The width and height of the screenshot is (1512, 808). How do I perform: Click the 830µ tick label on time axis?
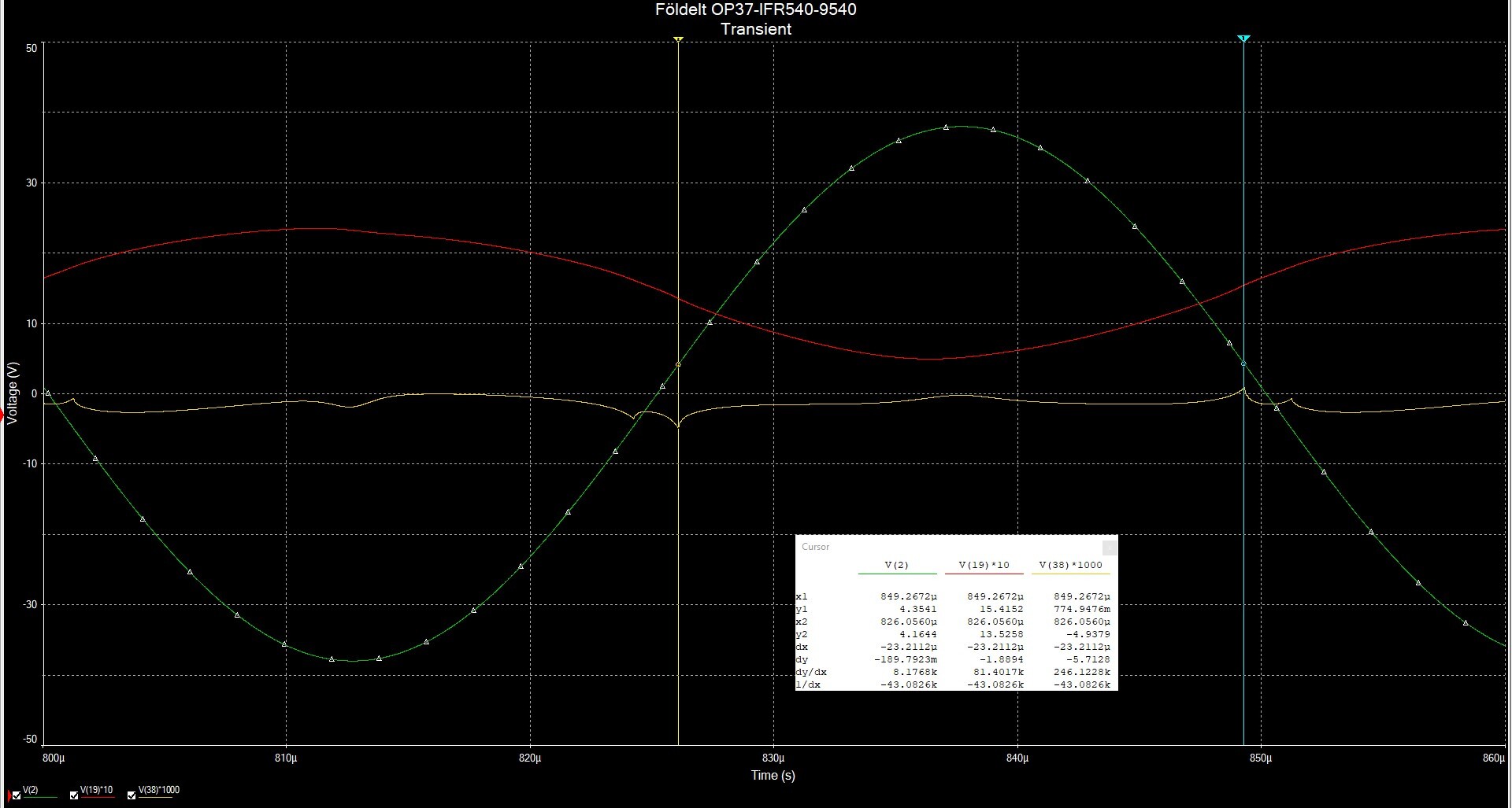pyautogui.click(x=774, y=758)
